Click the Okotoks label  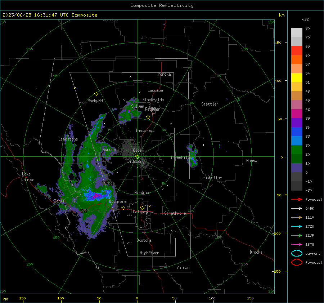[x=144, y=240]
